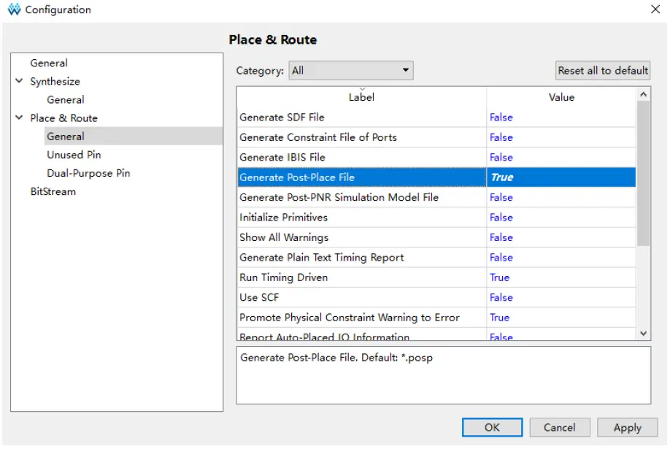Open the Category dropdown
This screenshot has height=449, width=670.
[x=406, y=70]
